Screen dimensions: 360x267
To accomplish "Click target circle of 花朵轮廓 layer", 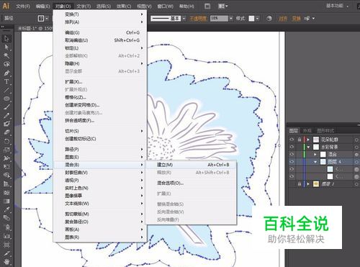I will (356, 140).
